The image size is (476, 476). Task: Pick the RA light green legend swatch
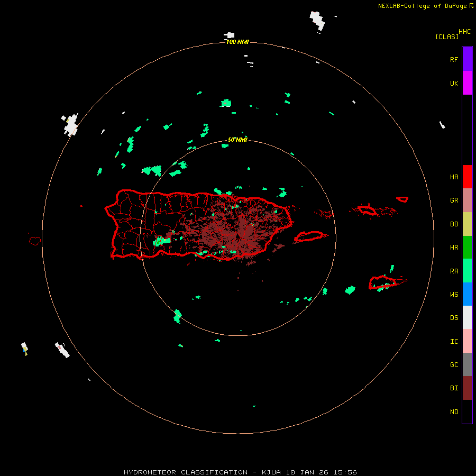(467, 271)
